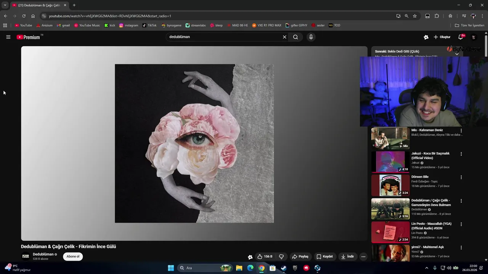This screenshot has width=488, height=274.
Task: Open more actions under the video
Action: tap(363, 256)
